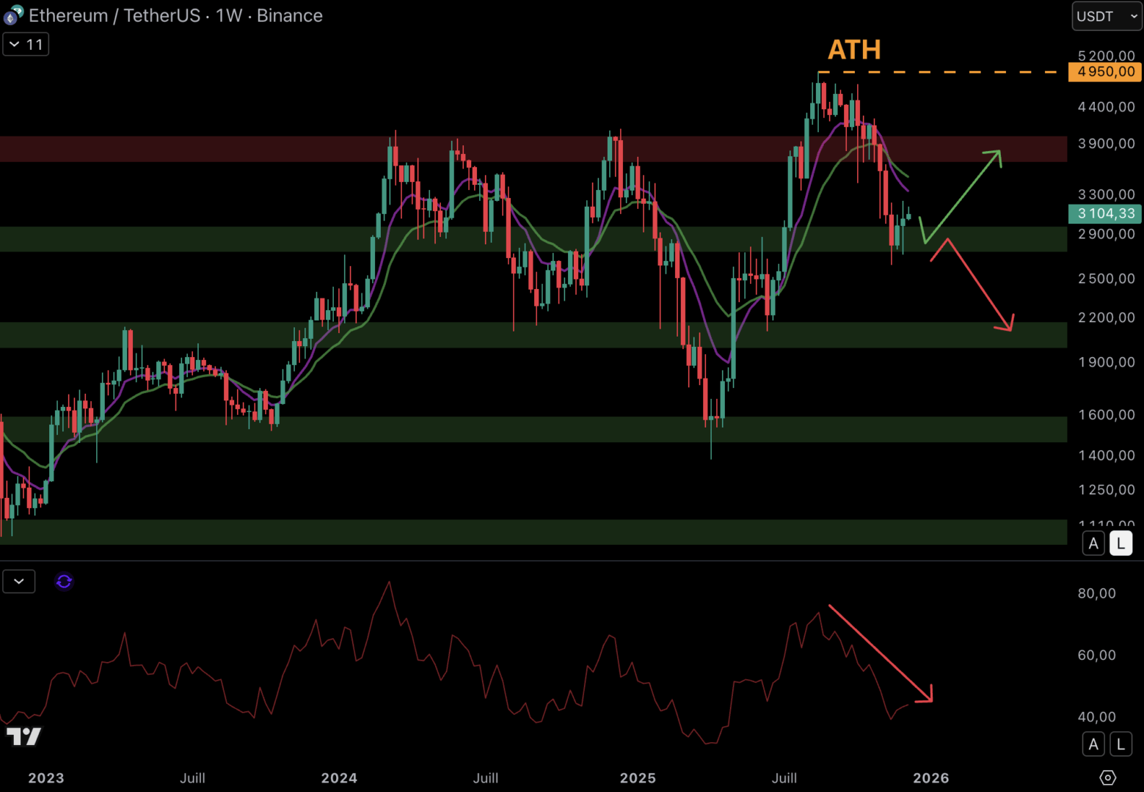Viewport: 1144px width, 792px height.
Task: Open chart settings gear icon
Action: 1107,777
